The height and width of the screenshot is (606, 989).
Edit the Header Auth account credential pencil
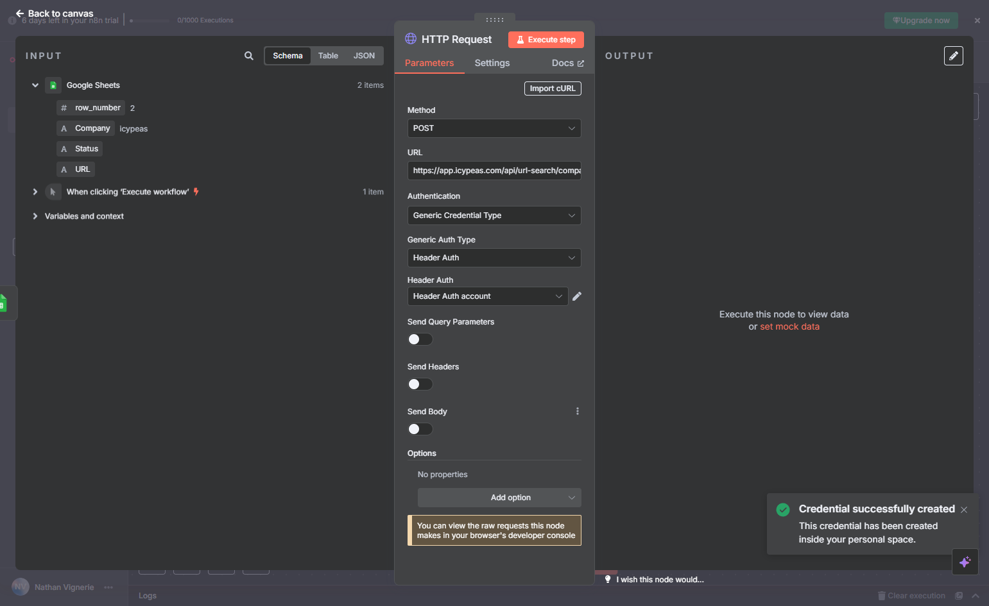pyautogui.click(x=577, y=296)
